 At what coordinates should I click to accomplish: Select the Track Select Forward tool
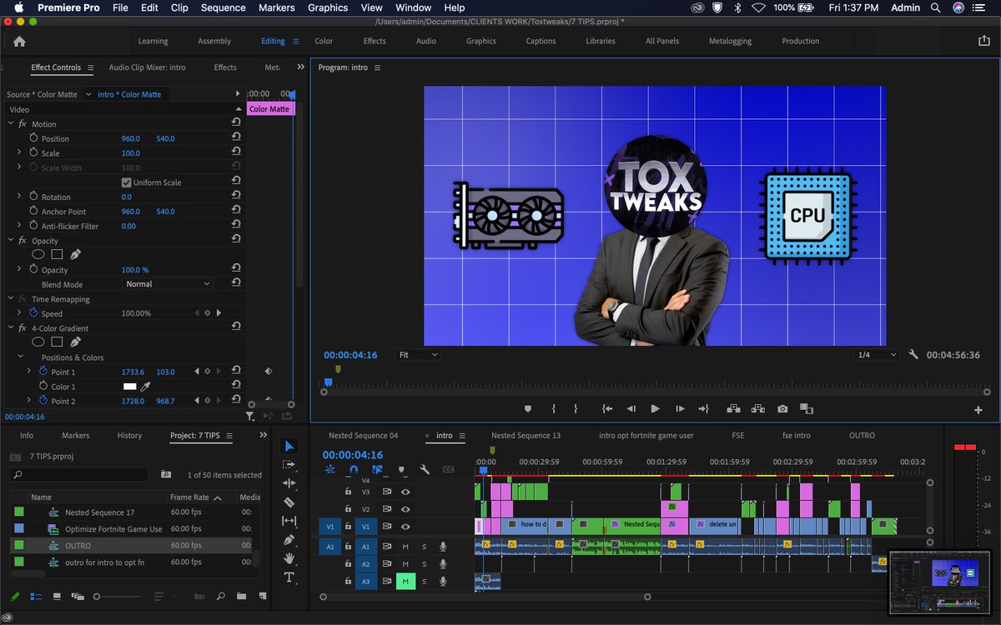[x=289, y=465]
